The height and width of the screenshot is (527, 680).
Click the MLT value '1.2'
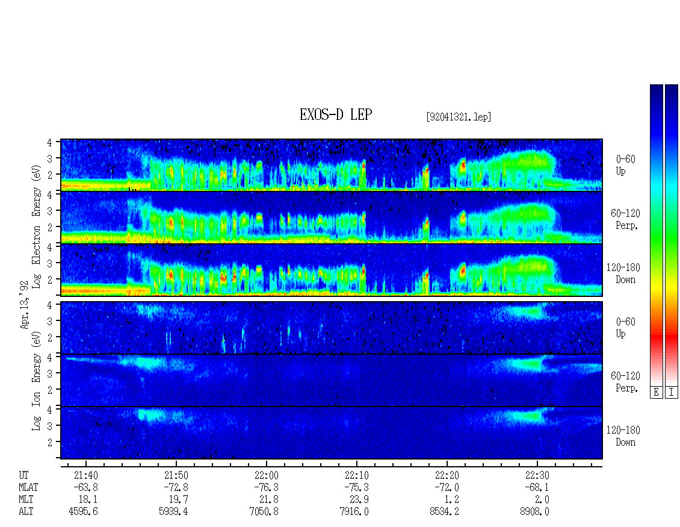pos(452,500)
